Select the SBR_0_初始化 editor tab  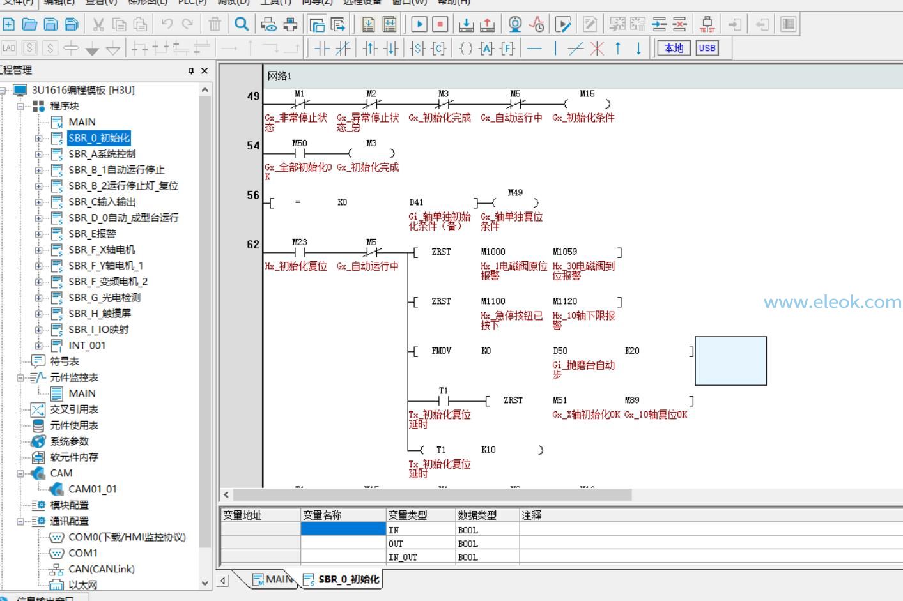342,579
